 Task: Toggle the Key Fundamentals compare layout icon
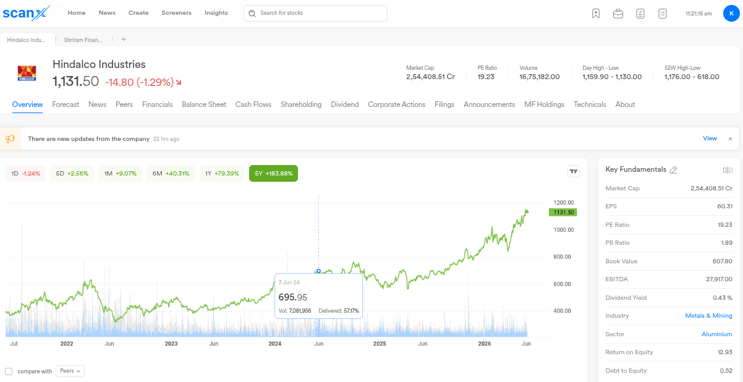[x=728, y=170]
